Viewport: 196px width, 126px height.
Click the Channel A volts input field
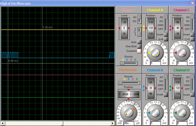click(x=155, y=63)
